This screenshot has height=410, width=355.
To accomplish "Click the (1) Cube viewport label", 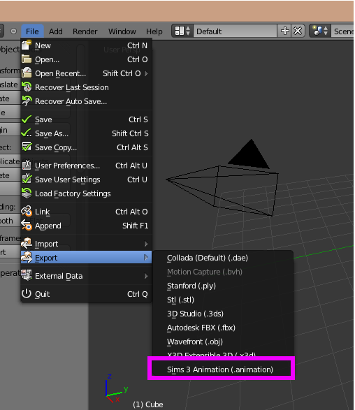I will point(148,404).
